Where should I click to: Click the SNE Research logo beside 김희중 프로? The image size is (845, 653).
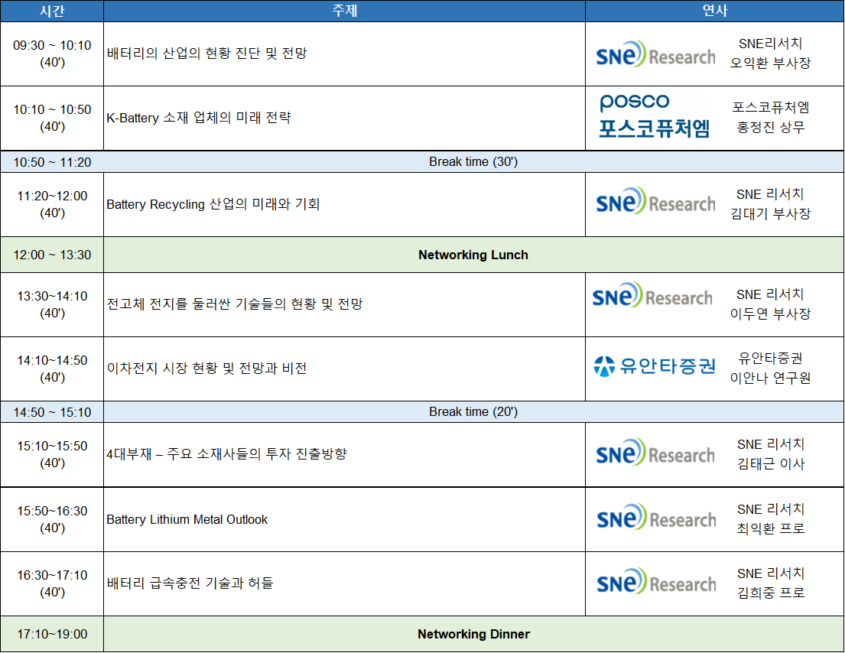[656, 581]
